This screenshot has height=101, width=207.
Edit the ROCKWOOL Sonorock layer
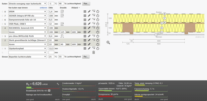(89, 28)
